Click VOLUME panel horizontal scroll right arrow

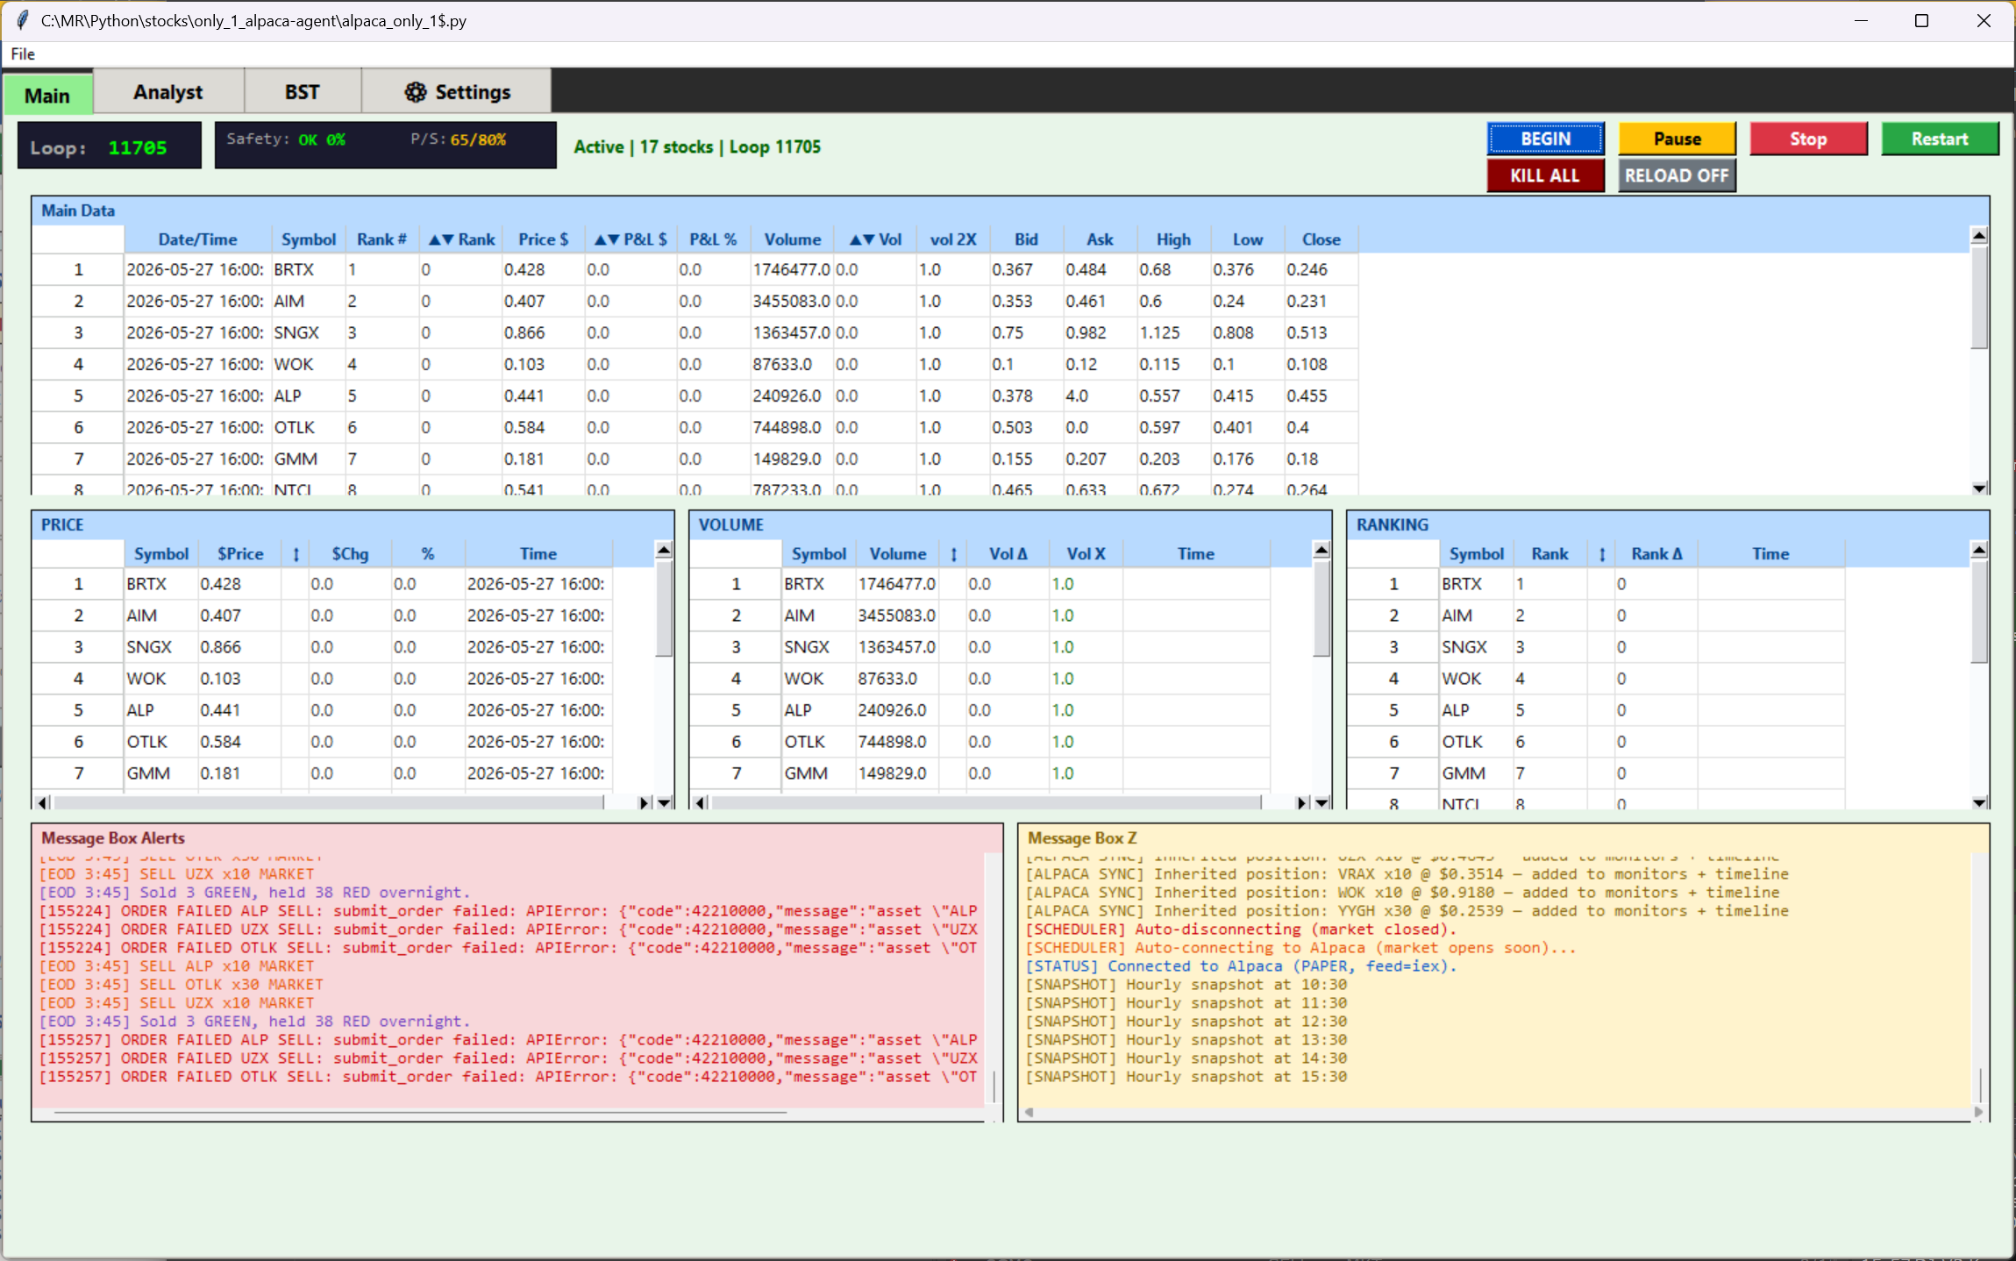(1302, 801)
